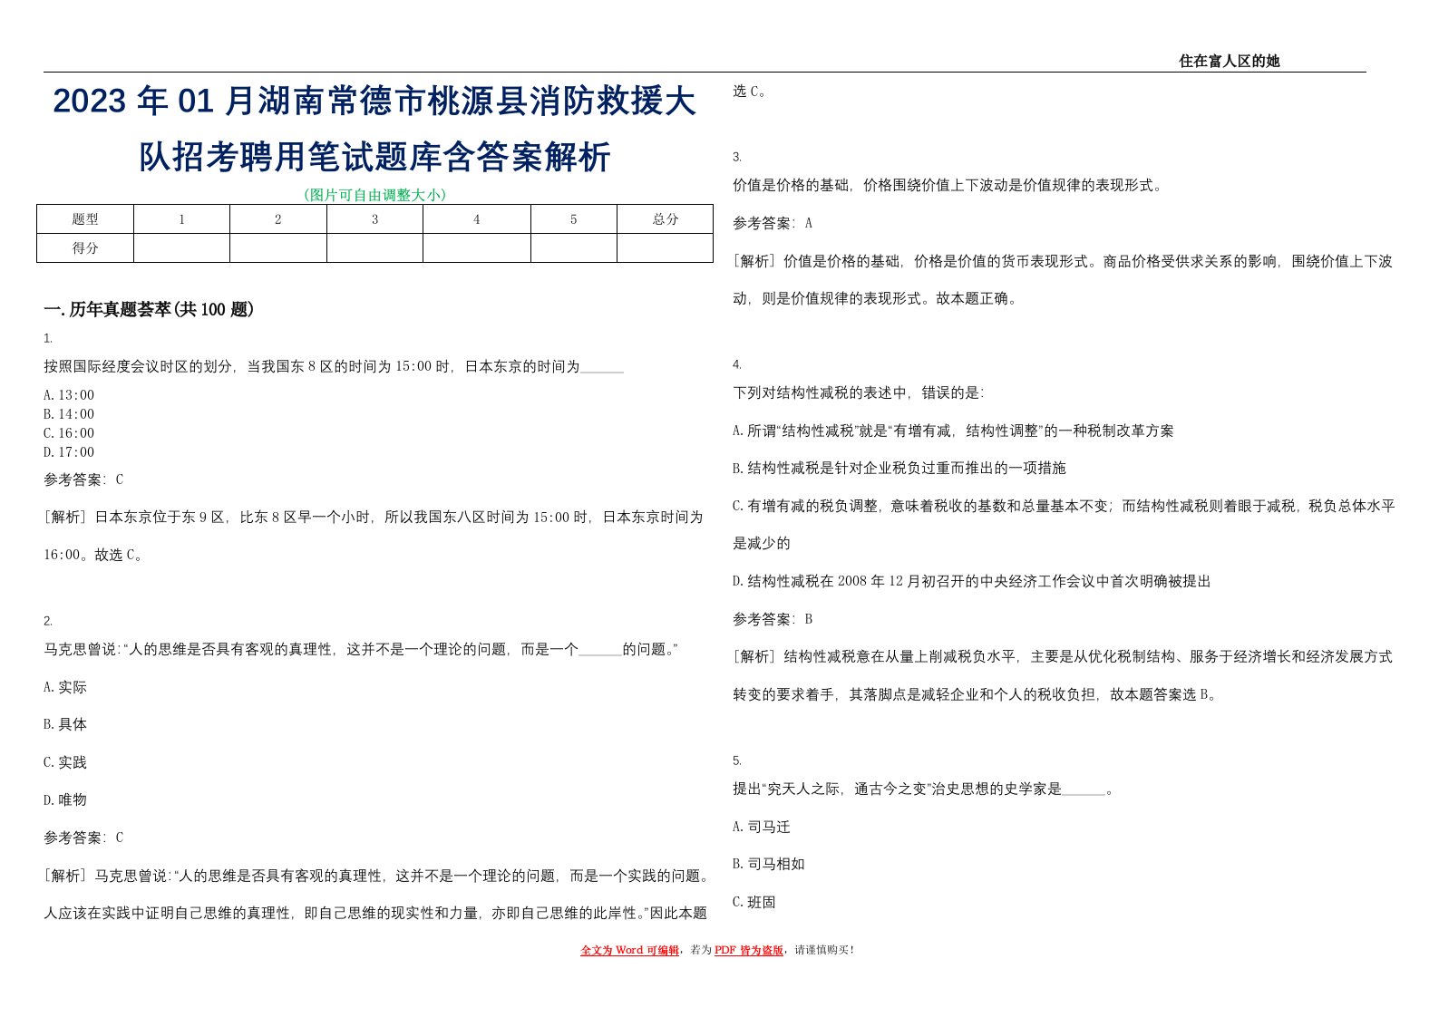Click the explanation starting '[解析] 结构性减税意在从量上'
This screenshot has height=1017, width=1439.
click(1063, 675)
